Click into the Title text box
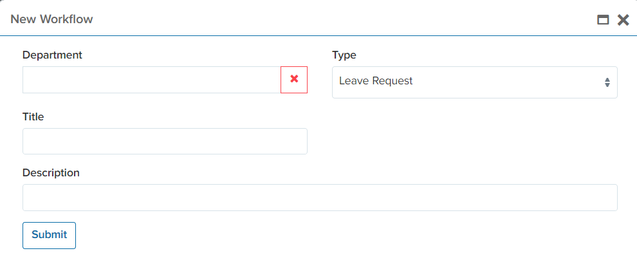Viewport: 637px width, 269px height. [x=165, y=141]
